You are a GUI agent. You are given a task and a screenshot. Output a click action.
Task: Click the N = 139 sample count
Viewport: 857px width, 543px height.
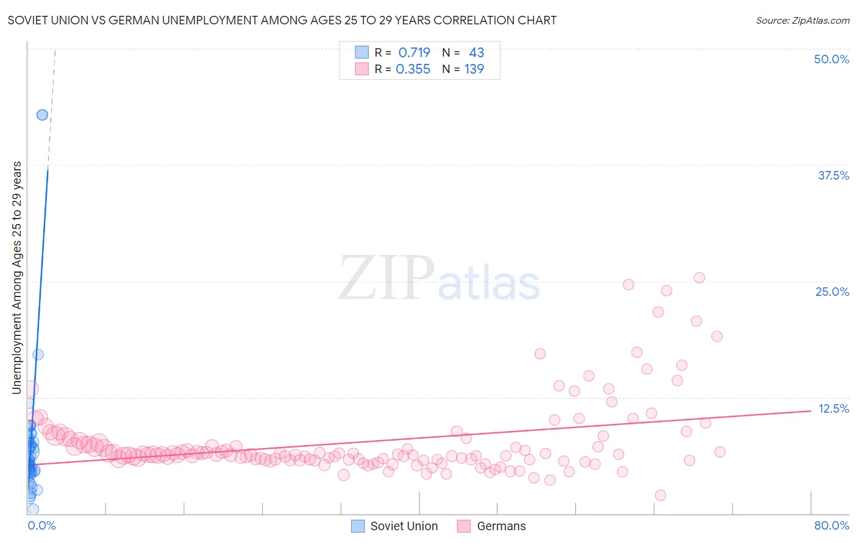click(463, 69)
